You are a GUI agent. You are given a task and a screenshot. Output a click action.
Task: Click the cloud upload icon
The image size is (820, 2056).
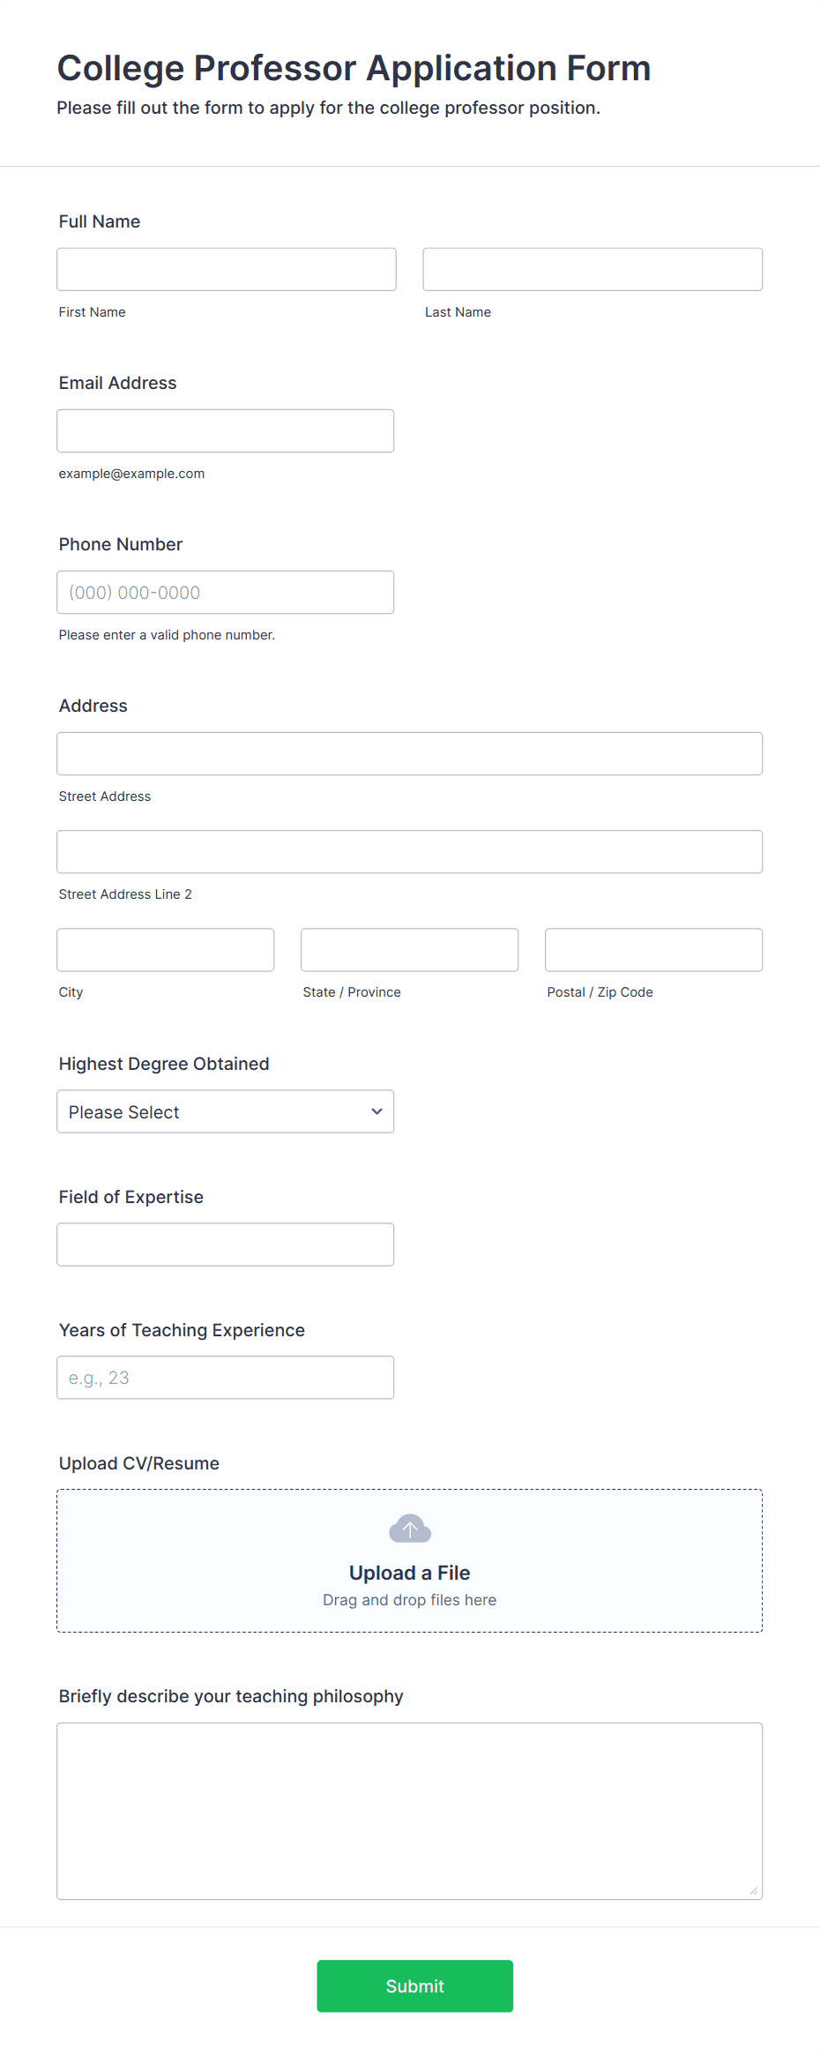[410, 1529]
